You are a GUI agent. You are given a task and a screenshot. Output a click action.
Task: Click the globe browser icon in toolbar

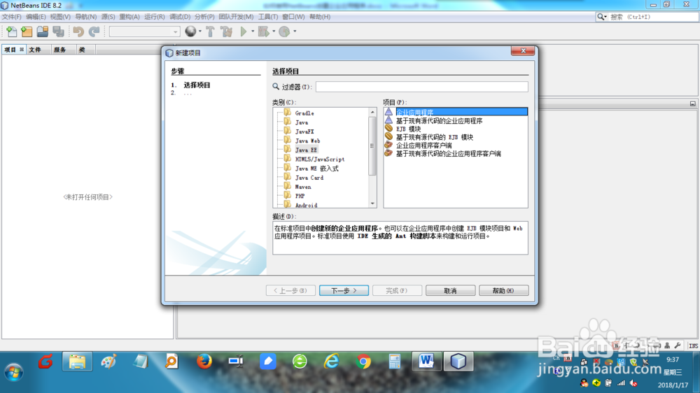pos(190,31)
